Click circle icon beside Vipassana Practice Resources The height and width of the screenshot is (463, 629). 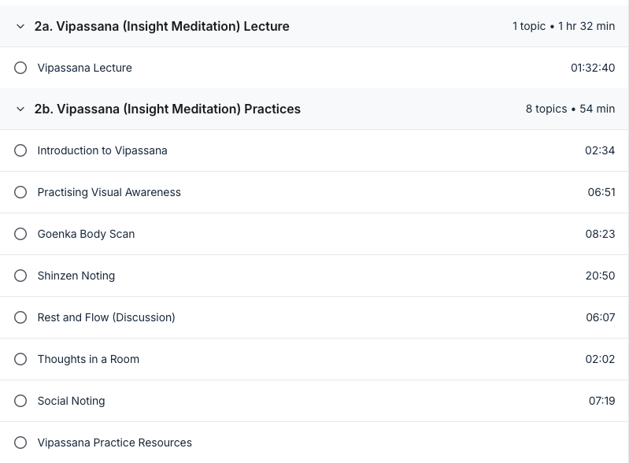20,443
